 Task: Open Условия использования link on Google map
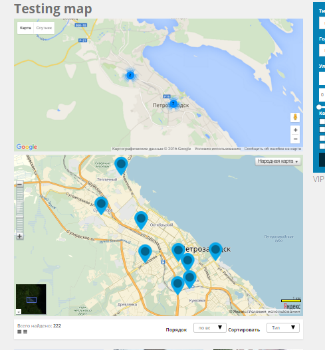tap(217, 149)
